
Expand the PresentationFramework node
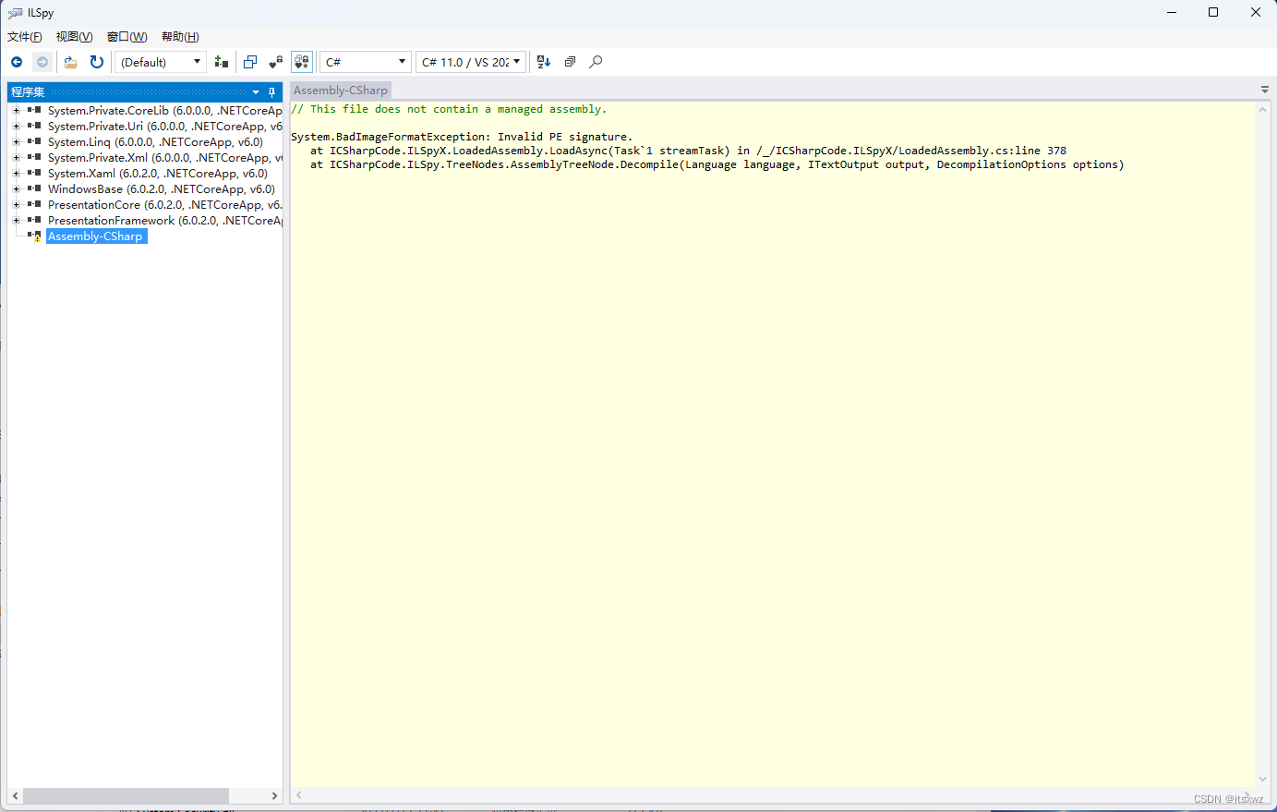tap(16, 221)
